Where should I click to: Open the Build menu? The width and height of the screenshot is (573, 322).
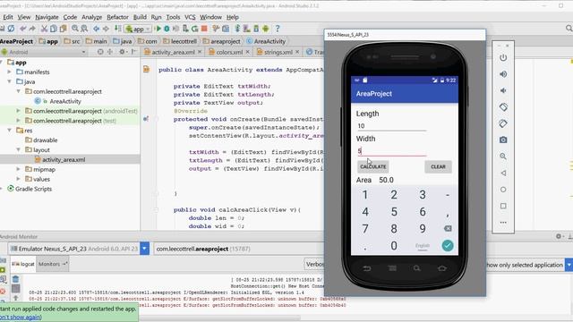pos(140,17)
